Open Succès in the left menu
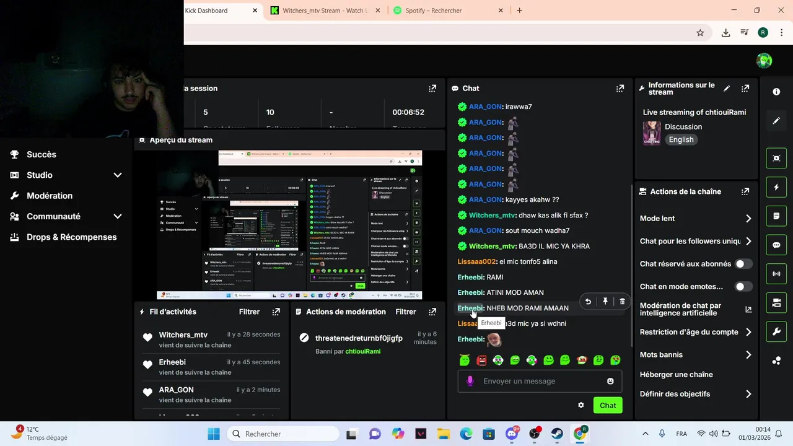Viewport: 793px width, 446px height. coord(42,154)
